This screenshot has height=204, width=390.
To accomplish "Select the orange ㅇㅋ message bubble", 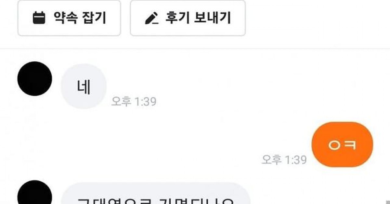I will tap(342, 144).
